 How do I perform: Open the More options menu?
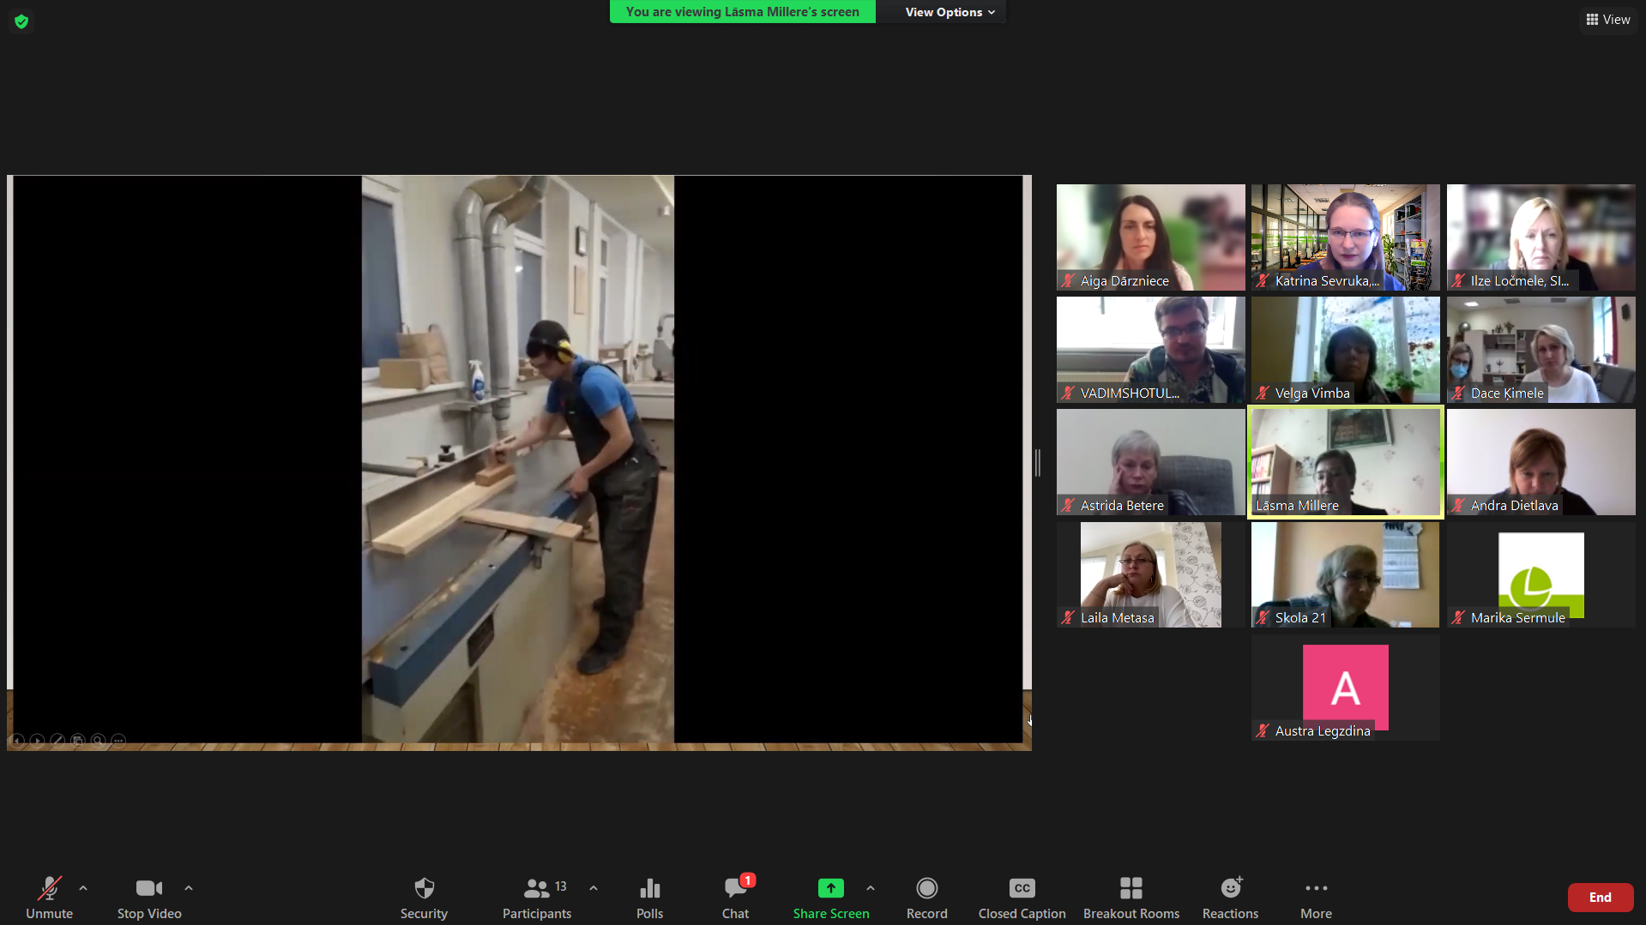coord(1316,897)
